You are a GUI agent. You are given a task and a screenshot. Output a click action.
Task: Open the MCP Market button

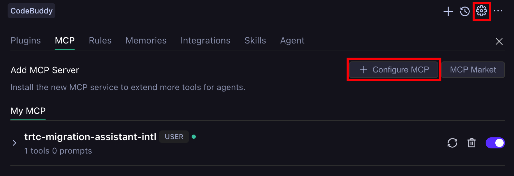coord(473,70)
